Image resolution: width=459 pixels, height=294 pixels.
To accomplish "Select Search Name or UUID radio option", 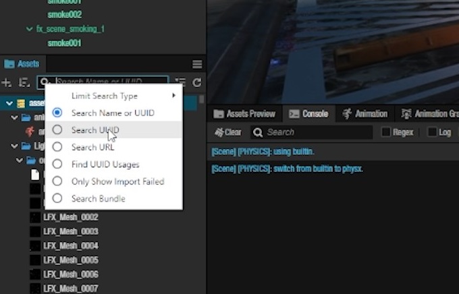I will coord(57,113).
